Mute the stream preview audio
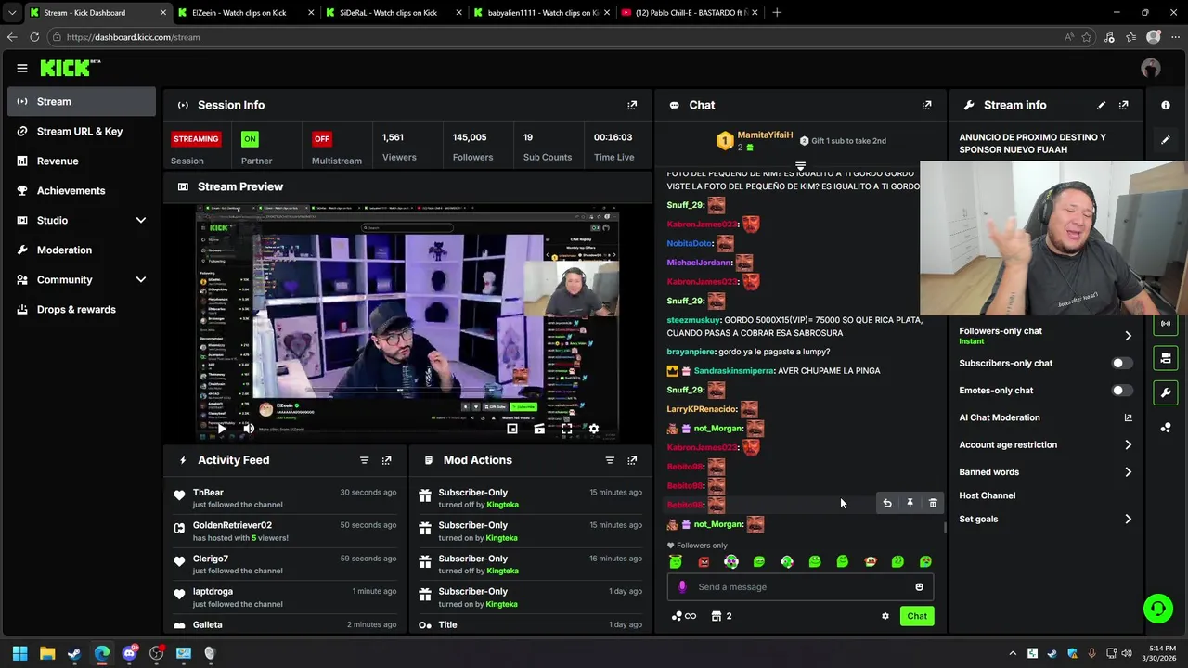The width and height of the screenshot is (1188, 668). (249, 429)
